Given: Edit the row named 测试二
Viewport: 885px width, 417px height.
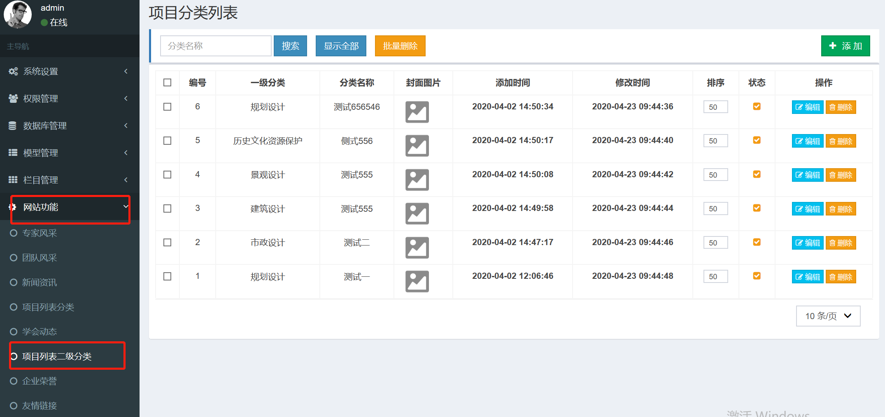Looking at the screenshot, I should click(x=808, y=243).
